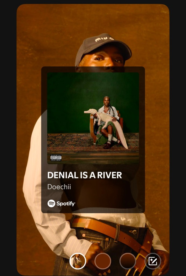Choose the medium brown background swatch
Viewport: 186px width, 276px height.
(x=103, y=261)
